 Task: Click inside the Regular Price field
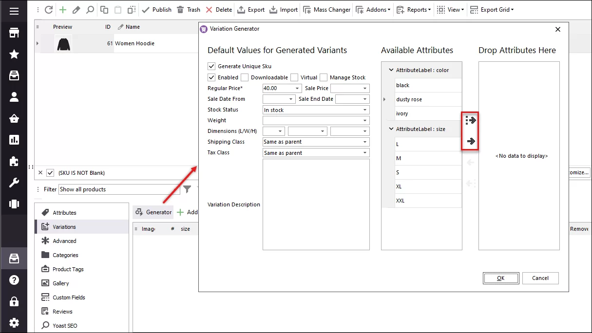(275, 88)
